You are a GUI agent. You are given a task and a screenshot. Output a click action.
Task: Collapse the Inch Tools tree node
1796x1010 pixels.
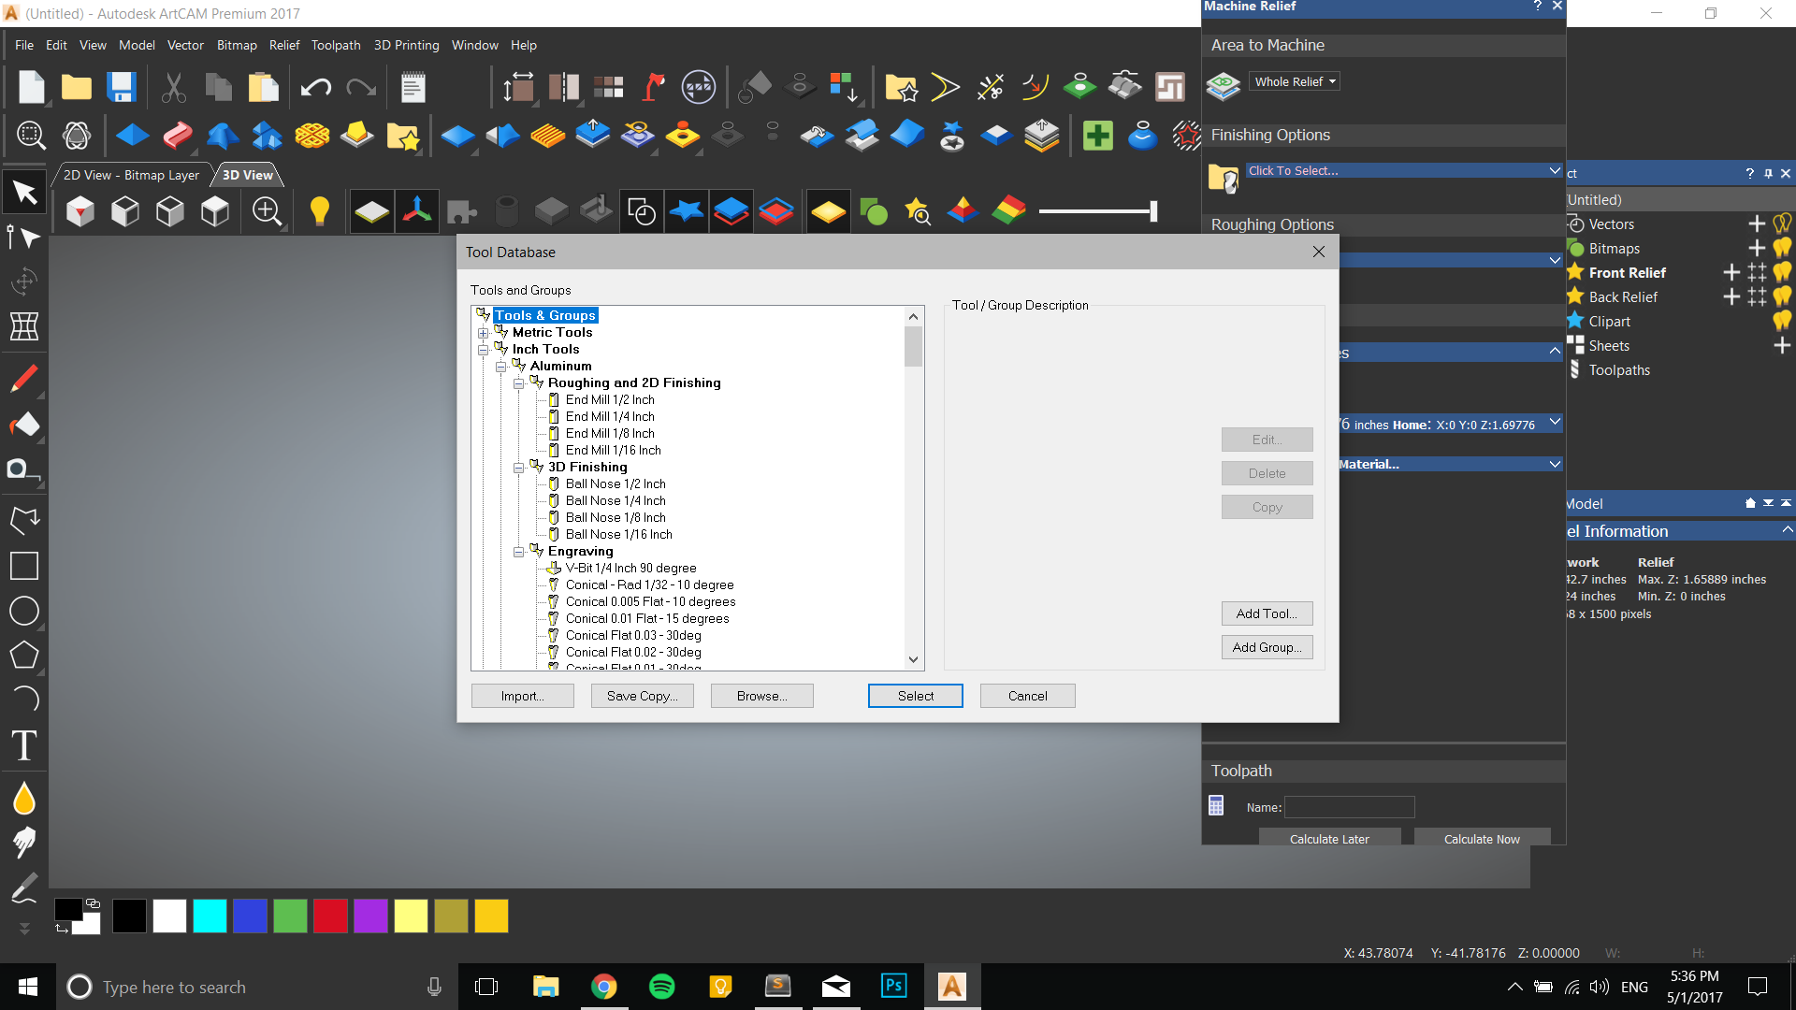coord(483,350)
